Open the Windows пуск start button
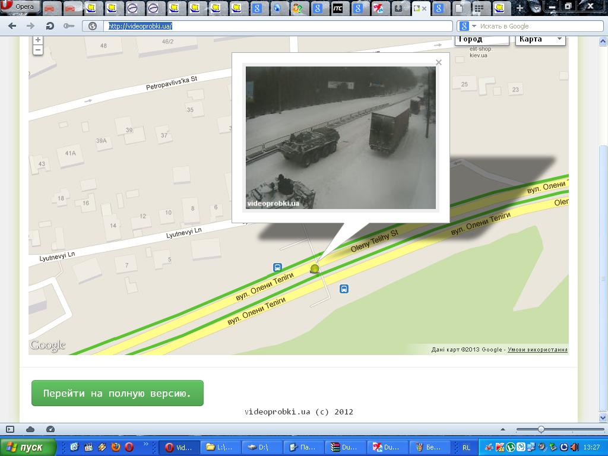 [x=28, y=447]
